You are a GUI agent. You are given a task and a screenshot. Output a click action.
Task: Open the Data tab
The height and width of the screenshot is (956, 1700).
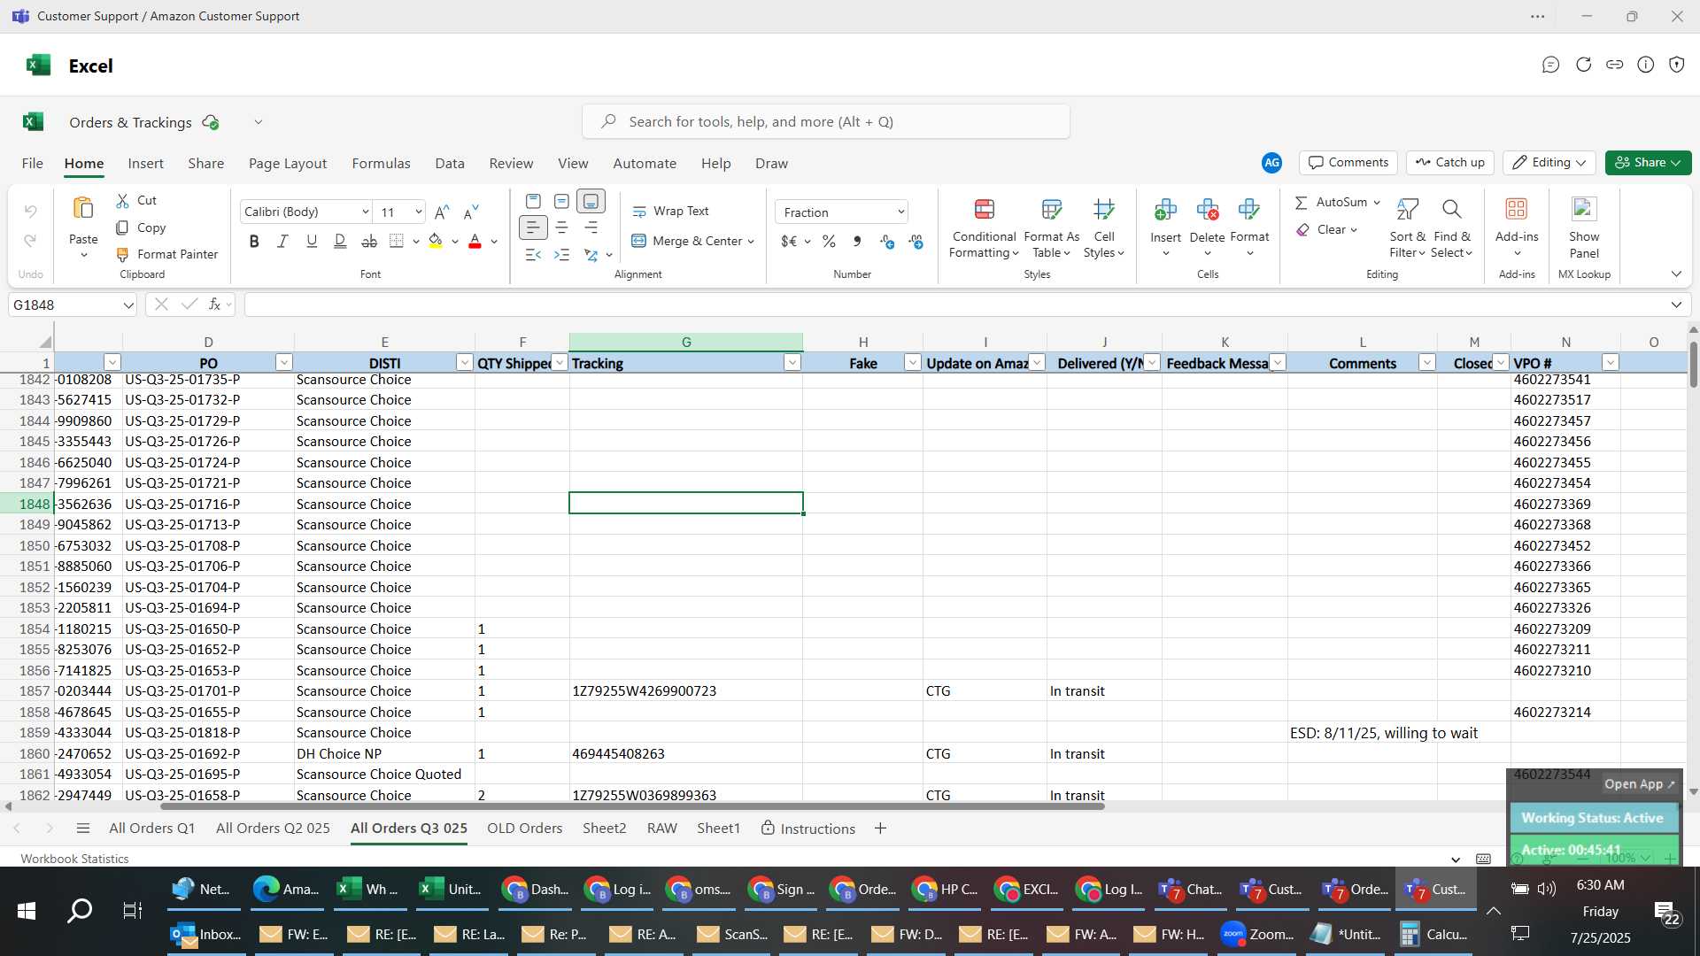pyautogui.click(x=450, y=164)
